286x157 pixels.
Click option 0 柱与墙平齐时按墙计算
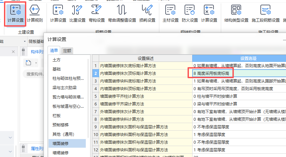point(239,96)
